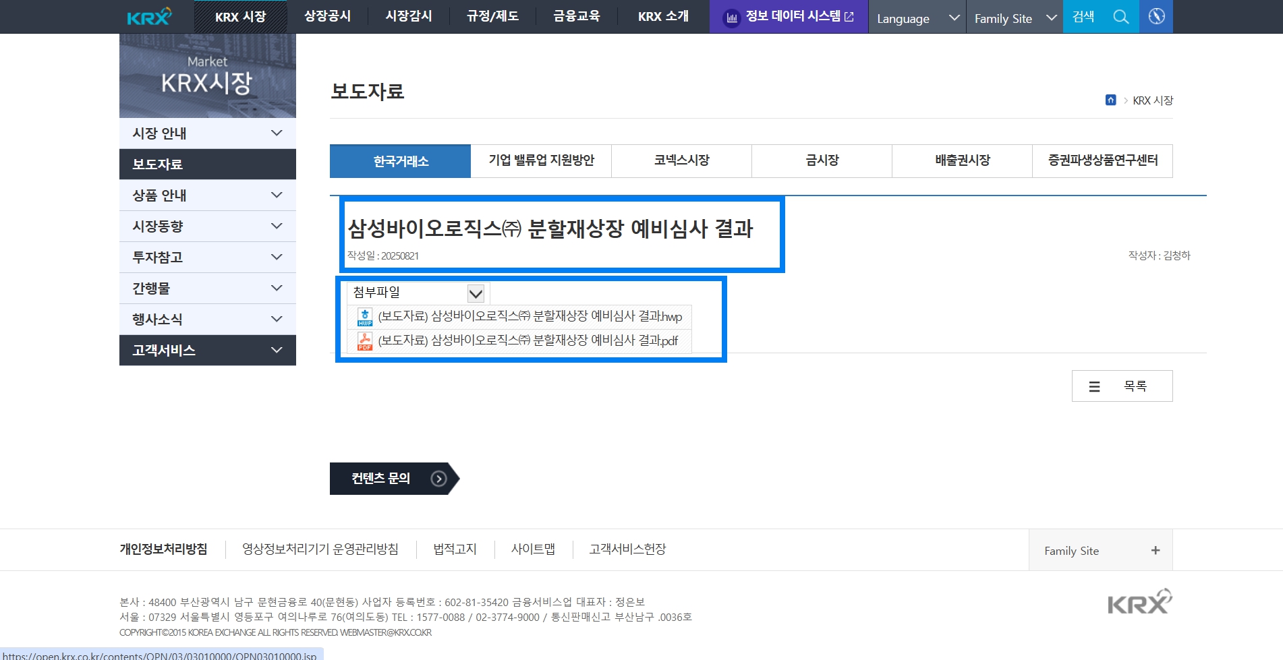Download the .hwp press release file
The height and width of the screenshot is (660, 1283).
point(530,317)
